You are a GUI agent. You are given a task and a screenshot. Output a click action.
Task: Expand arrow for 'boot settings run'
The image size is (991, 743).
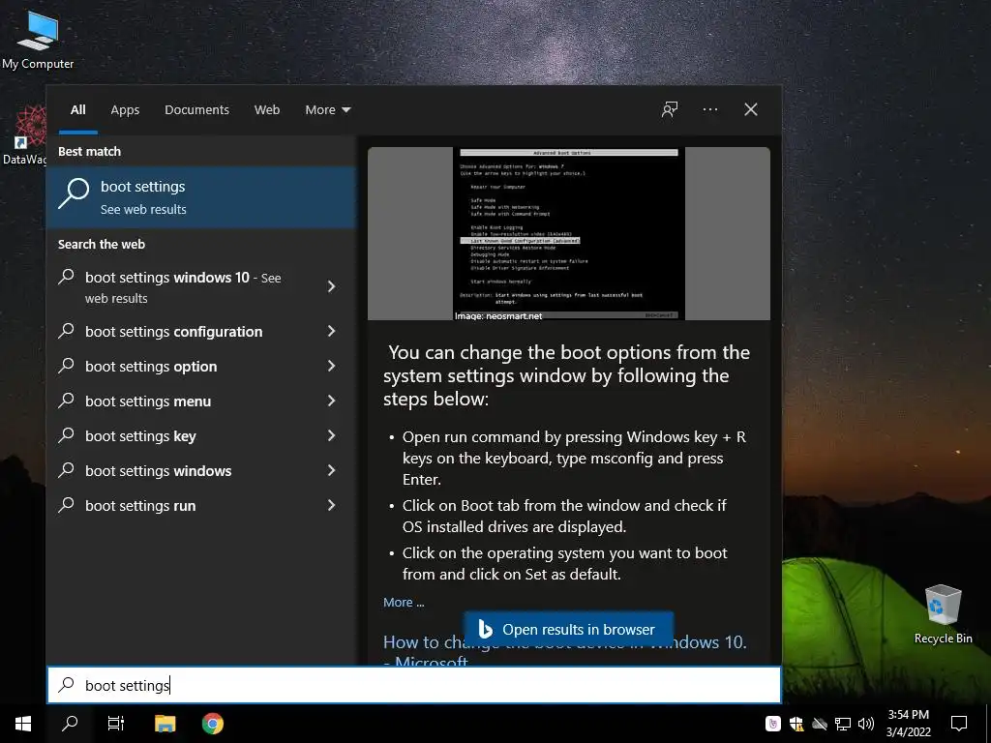click(331, 505)
